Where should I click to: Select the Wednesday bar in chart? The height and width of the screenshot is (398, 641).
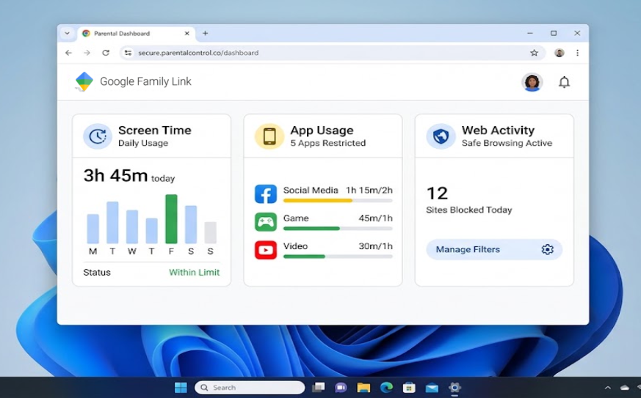[132, 226]
